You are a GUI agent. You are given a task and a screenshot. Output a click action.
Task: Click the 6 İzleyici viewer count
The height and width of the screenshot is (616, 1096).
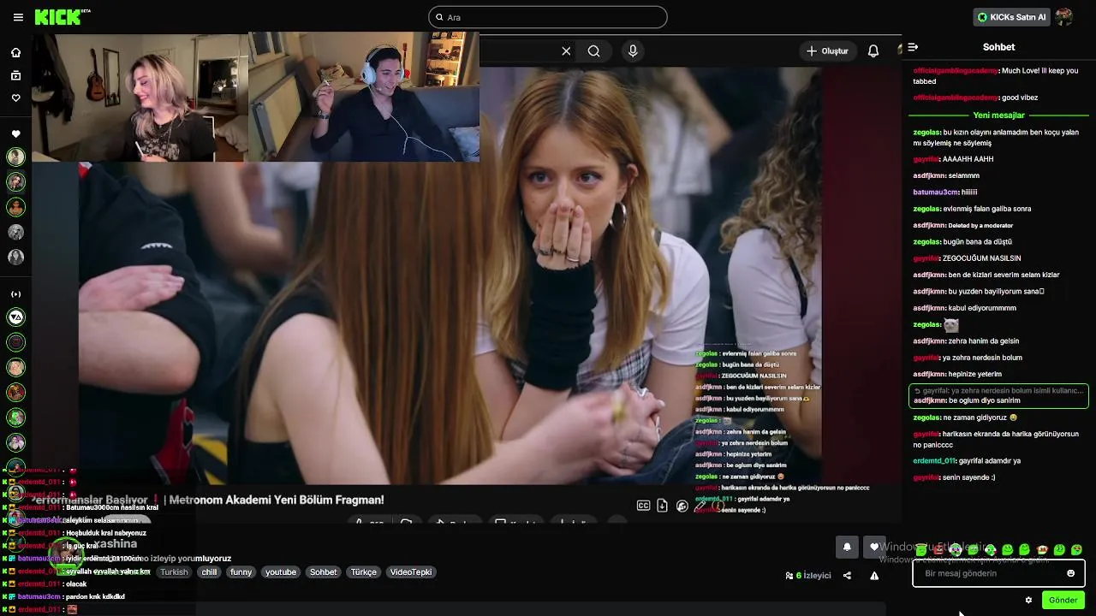808,576
